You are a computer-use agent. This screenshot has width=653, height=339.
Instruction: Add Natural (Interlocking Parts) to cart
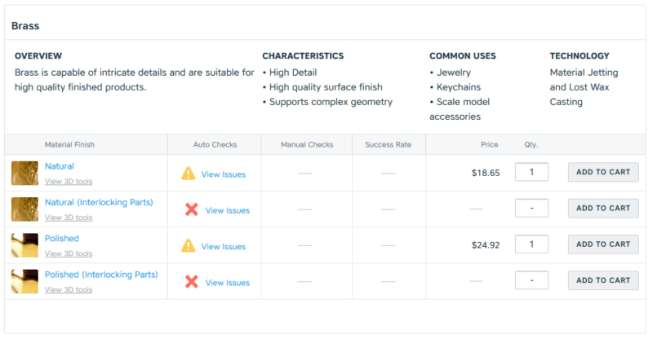point(603,209)
